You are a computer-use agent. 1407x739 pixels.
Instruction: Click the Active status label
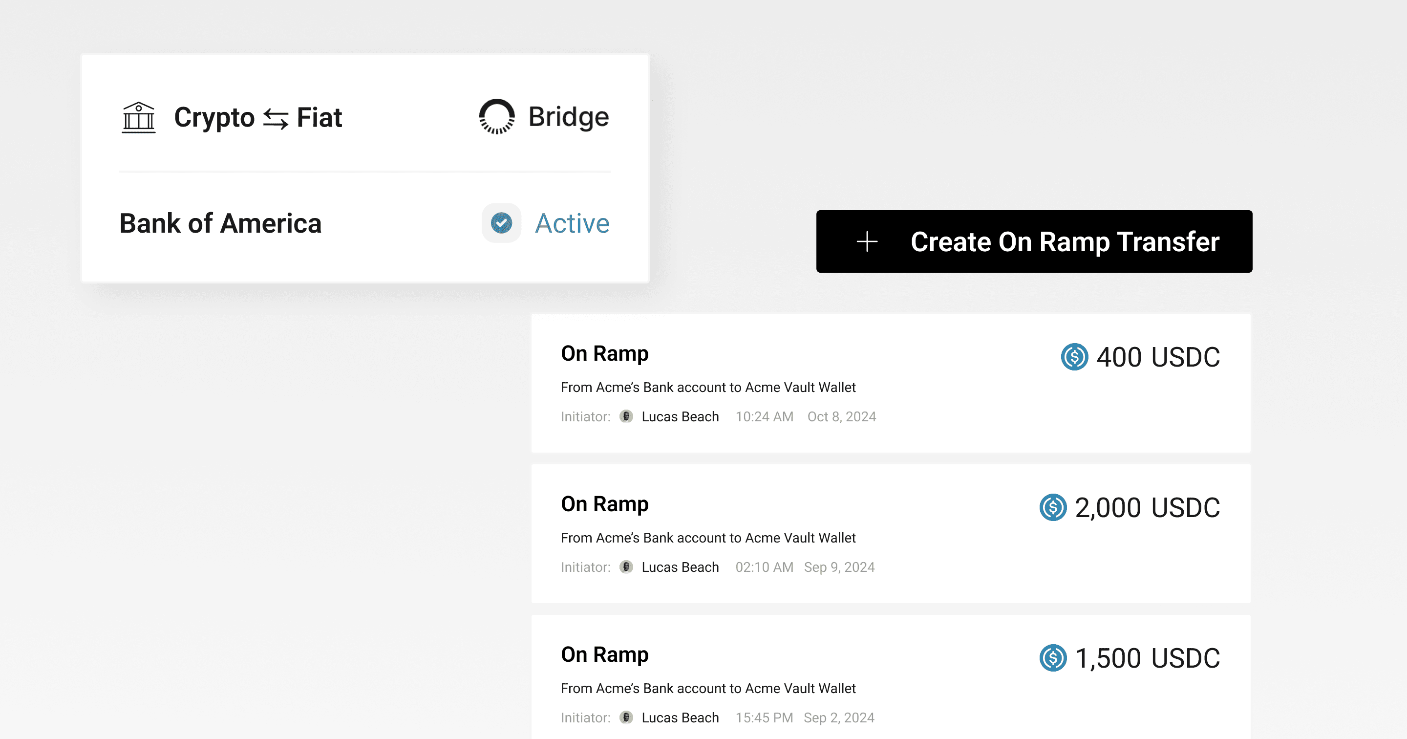pos(572,223)
